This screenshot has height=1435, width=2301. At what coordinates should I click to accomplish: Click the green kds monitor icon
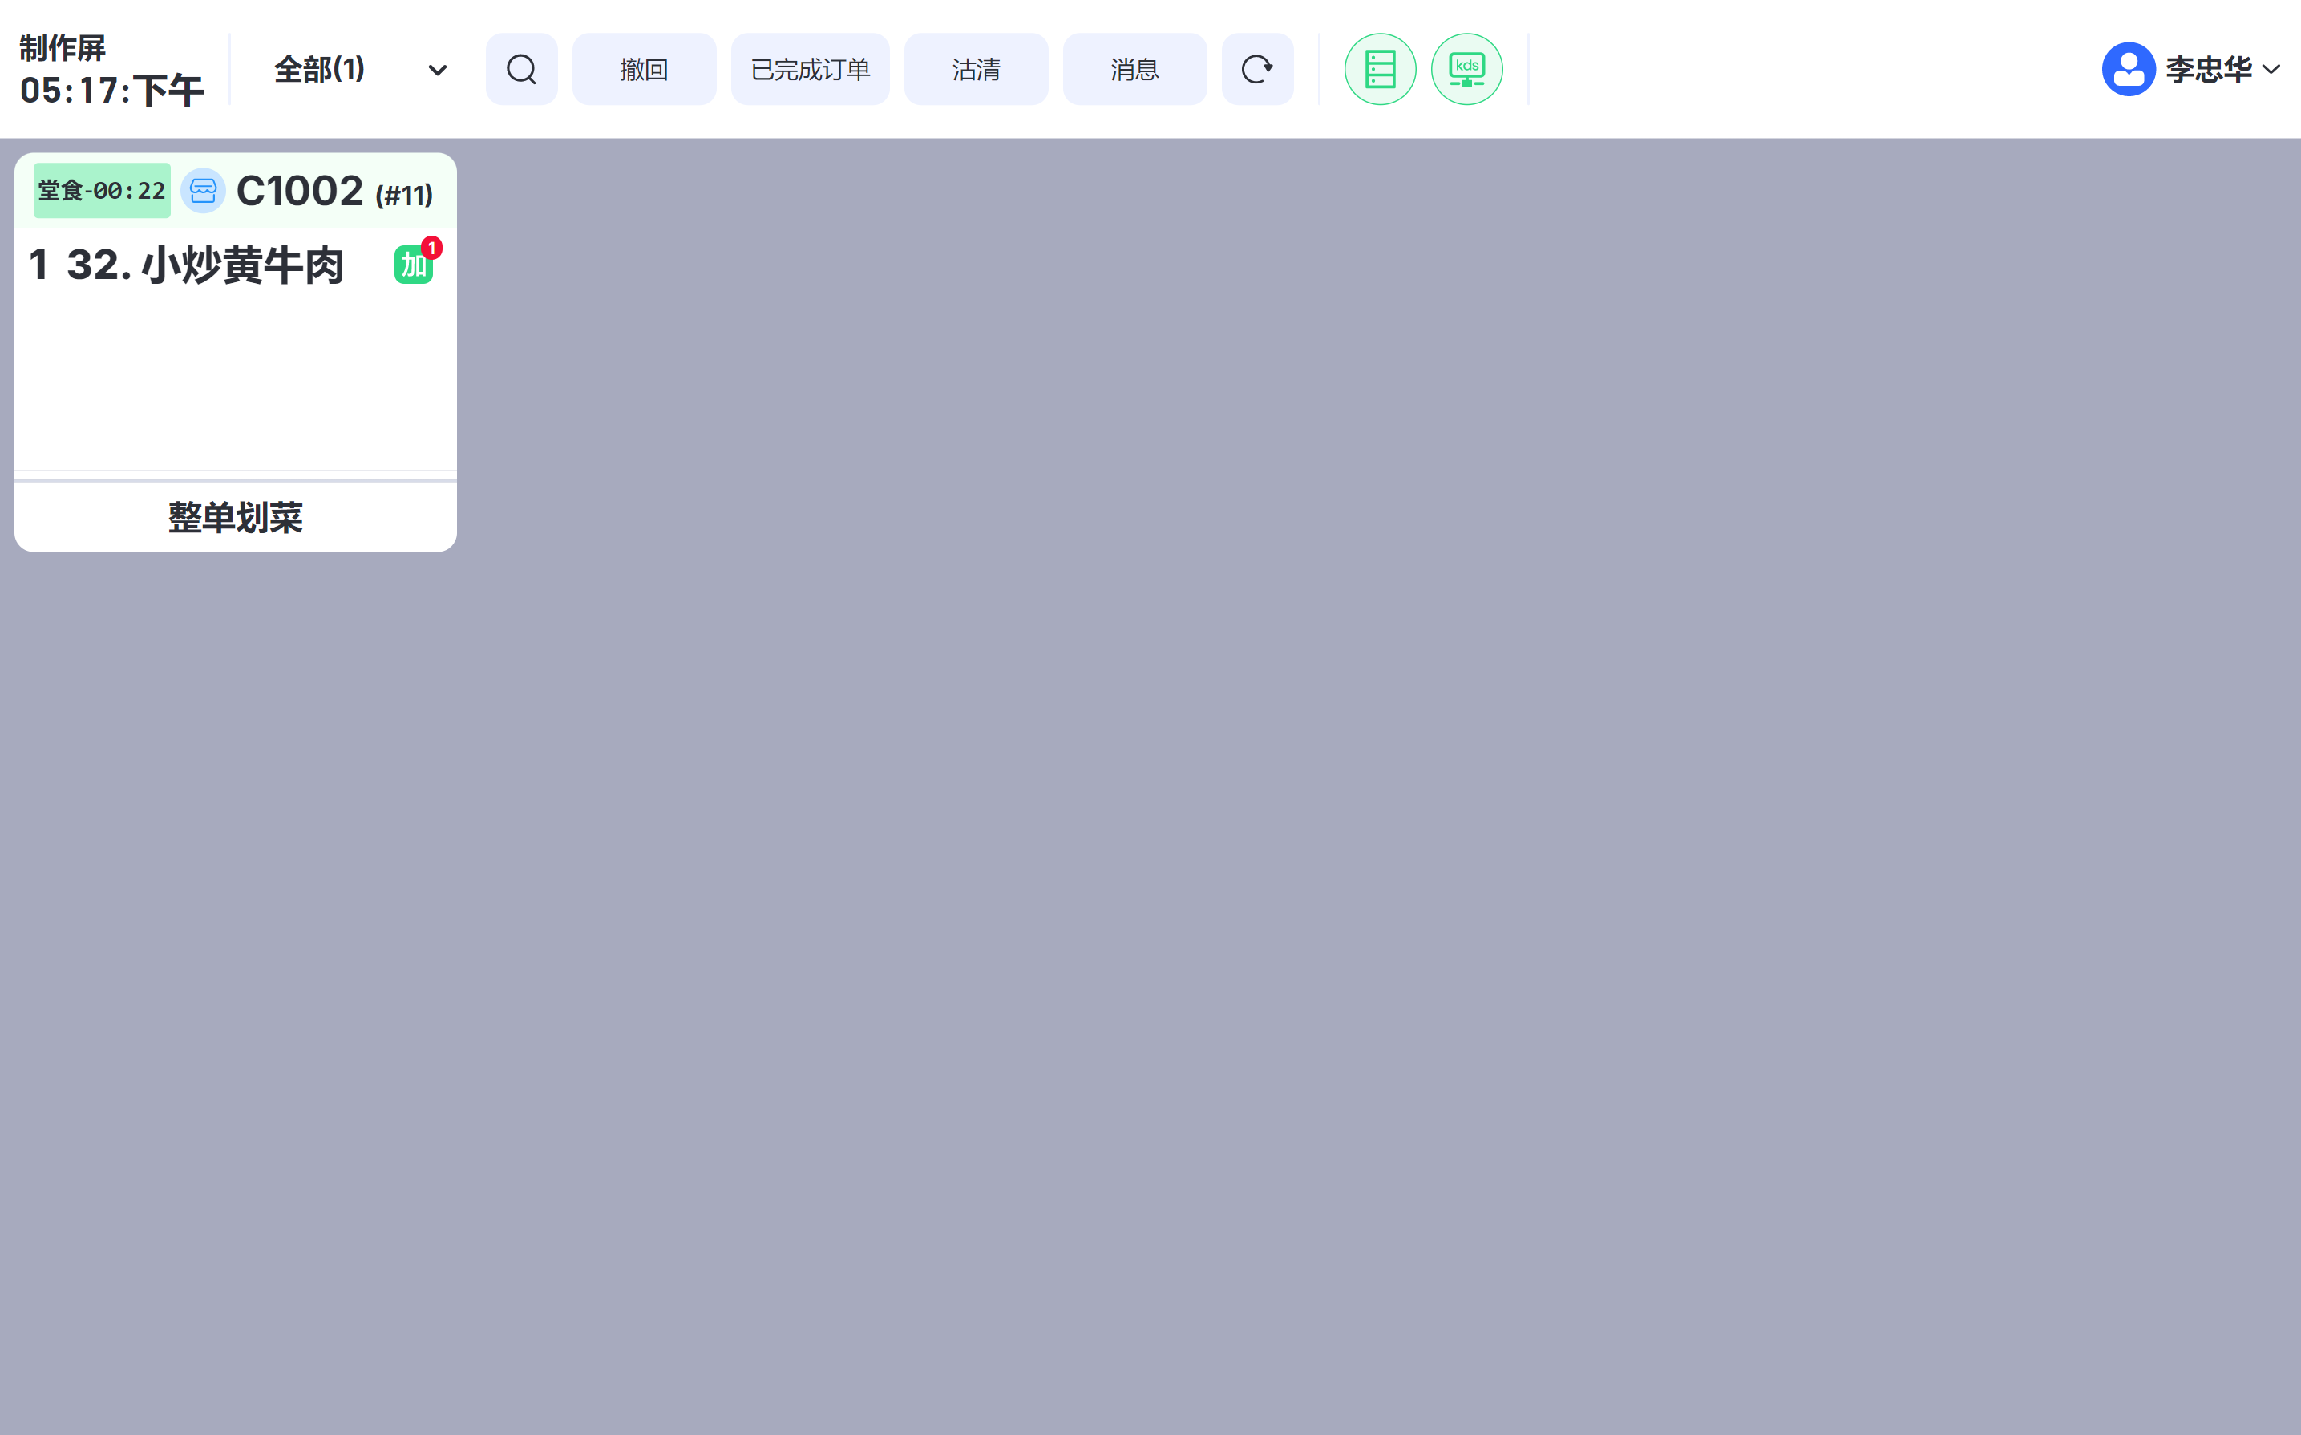coord(1466,69)
